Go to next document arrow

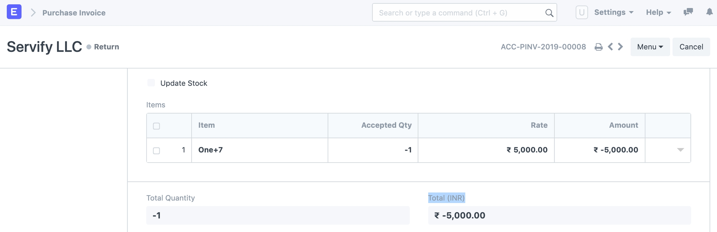coord(621,47)
